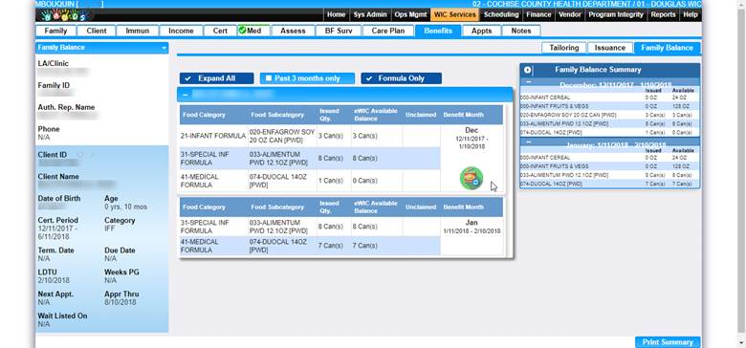Select the 074-DUOCAL row in January table
Screen dimensions: 746x348
310,246
